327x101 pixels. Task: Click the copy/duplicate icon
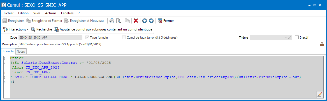click(x=127, y=21)
